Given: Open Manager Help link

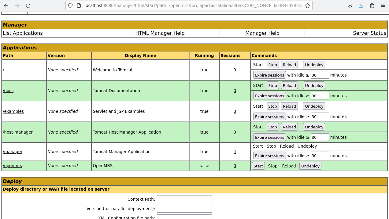Looking at the screenshot, I should tap(262, 33).
